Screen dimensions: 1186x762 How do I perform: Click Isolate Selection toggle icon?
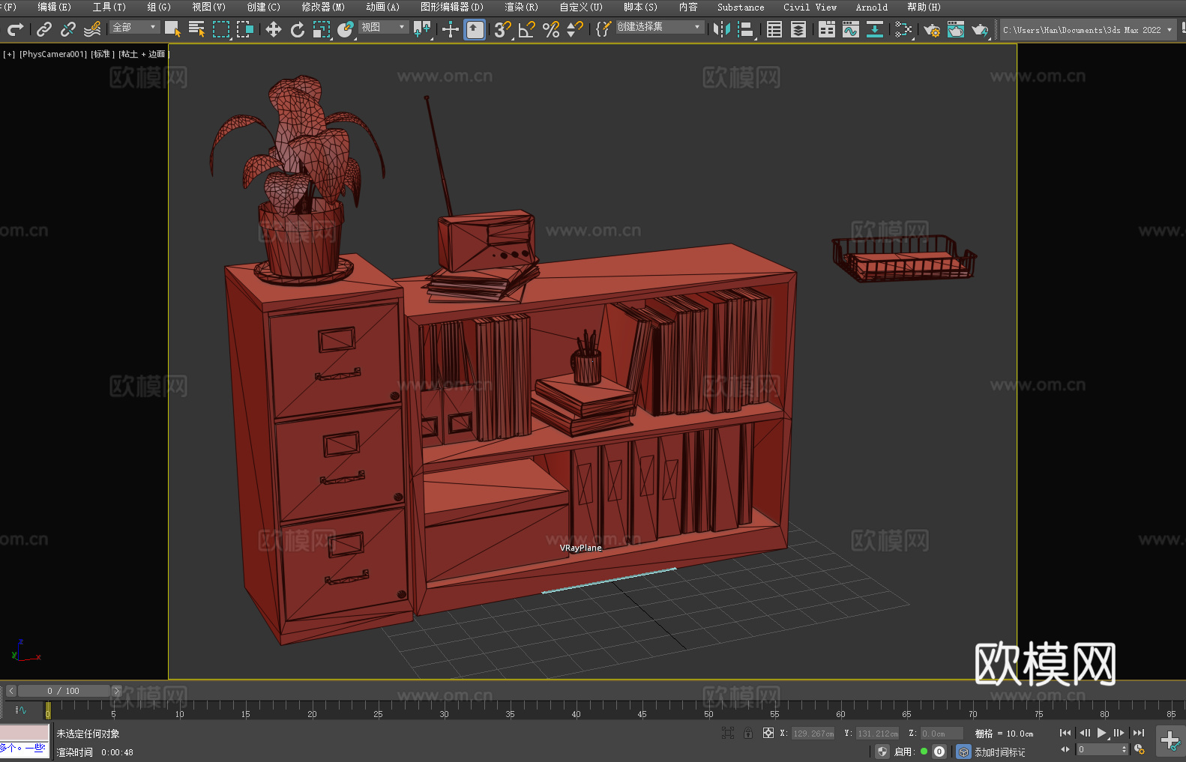point(728,733)
